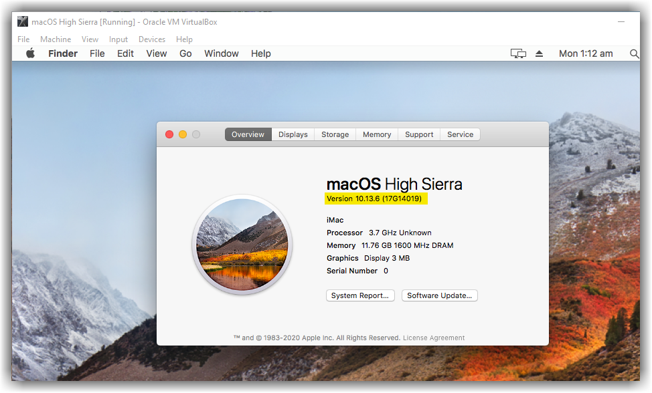Minimize the About This Mac window
Viewport: 652px width, 393px height.
point(183,134)
